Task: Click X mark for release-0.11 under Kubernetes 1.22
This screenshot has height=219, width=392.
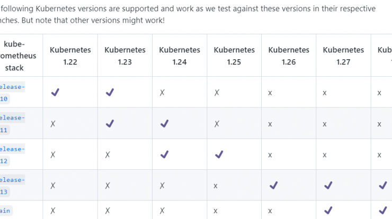Action: (x=53, y=124)
